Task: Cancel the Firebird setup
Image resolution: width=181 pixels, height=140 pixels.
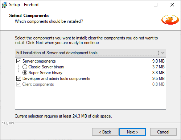Action: 163,132
